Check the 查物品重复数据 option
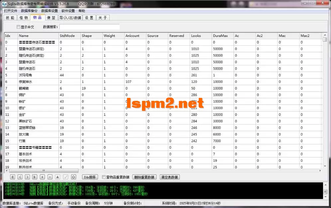 tap(104, 177)
